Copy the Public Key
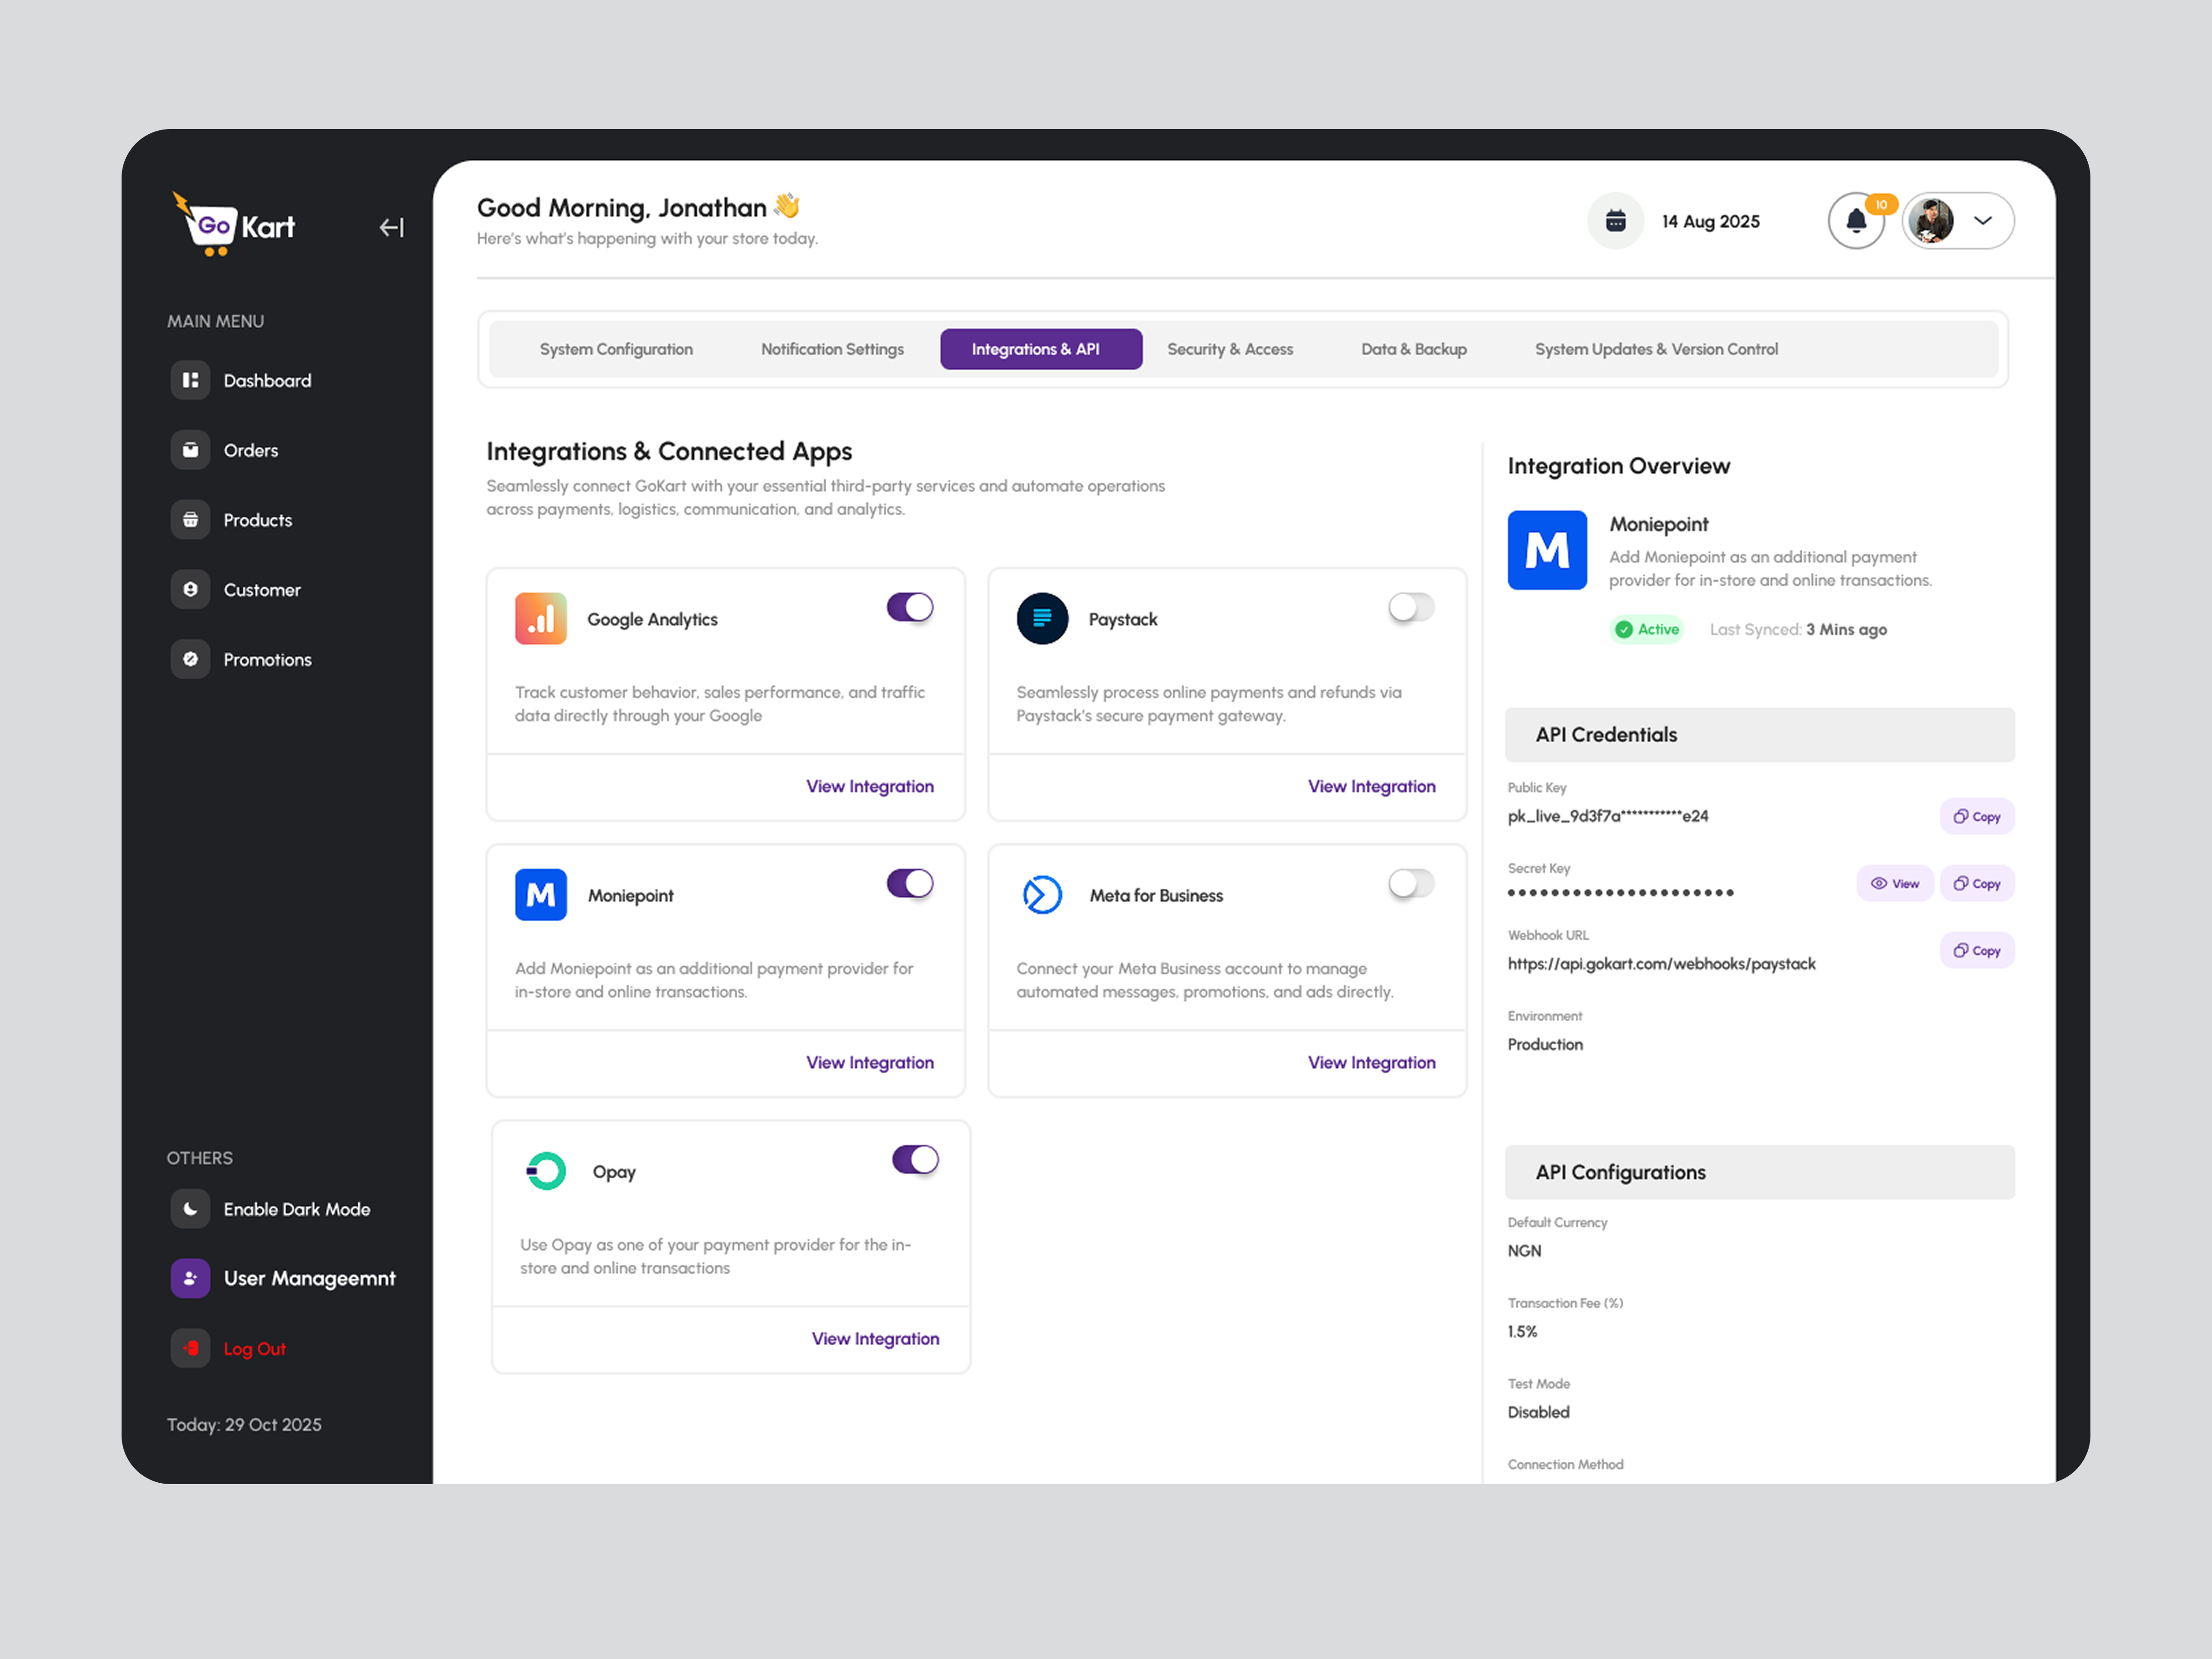This screenshot has height=1659, width=2212. pos(1977,816)
